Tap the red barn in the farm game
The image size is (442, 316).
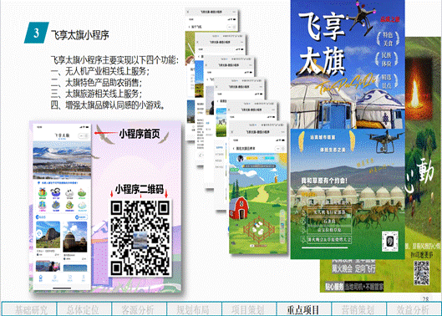pyautogui.click(x=239, y=208)
